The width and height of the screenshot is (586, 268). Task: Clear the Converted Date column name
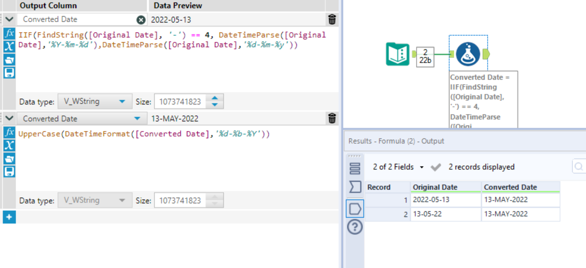(140, 19)
